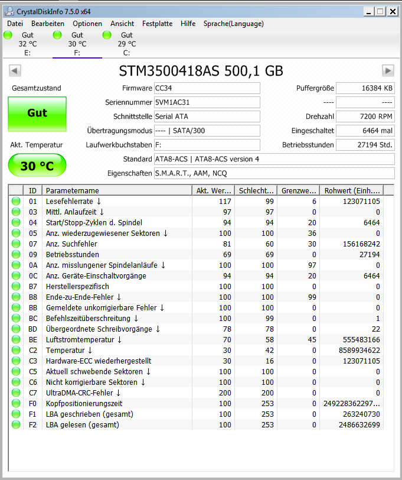402x480 pixels.
Task: Select the E: drive tab
Action: pyautogui.click(x=28, y=44)
